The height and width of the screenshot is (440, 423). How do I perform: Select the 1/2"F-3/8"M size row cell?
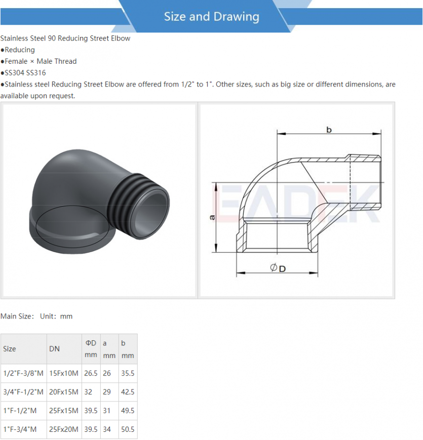pyautogui.click(x=23, y=373)
